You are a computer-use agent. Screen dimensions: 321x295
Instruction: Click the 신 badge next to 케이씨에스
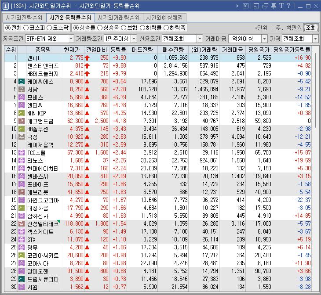point(22,82)
